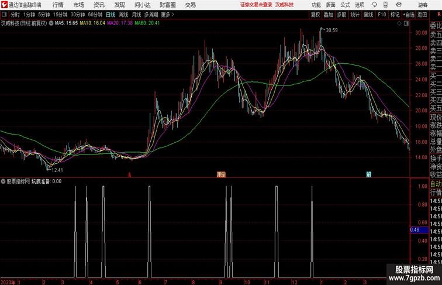Click the 多股 toolbar button

tap(341, 15)
